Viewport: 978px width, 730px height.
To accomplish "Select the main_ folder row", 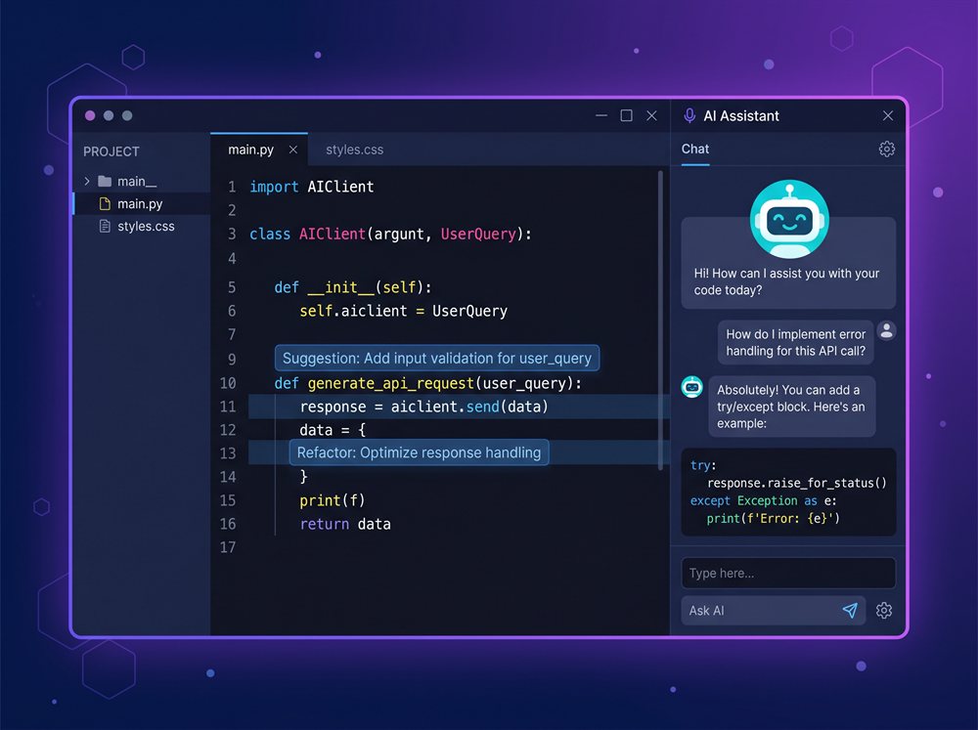I will (x=141, y=182).
